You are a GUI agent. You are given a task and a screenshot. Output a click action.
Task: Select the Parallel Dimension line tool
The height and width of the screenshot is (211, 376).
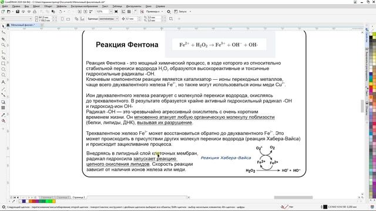pos(3,89)
